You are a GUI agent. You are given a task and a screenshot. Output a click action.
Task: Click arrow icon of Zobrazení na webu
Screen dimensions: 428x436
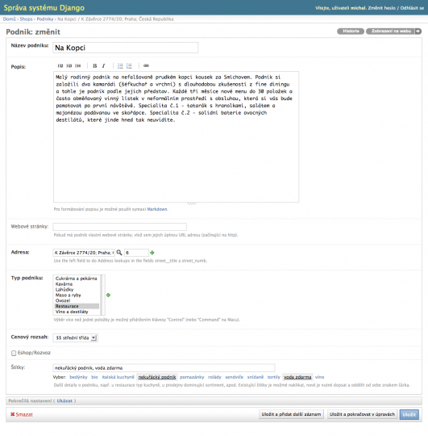click(x=418, y=31)
